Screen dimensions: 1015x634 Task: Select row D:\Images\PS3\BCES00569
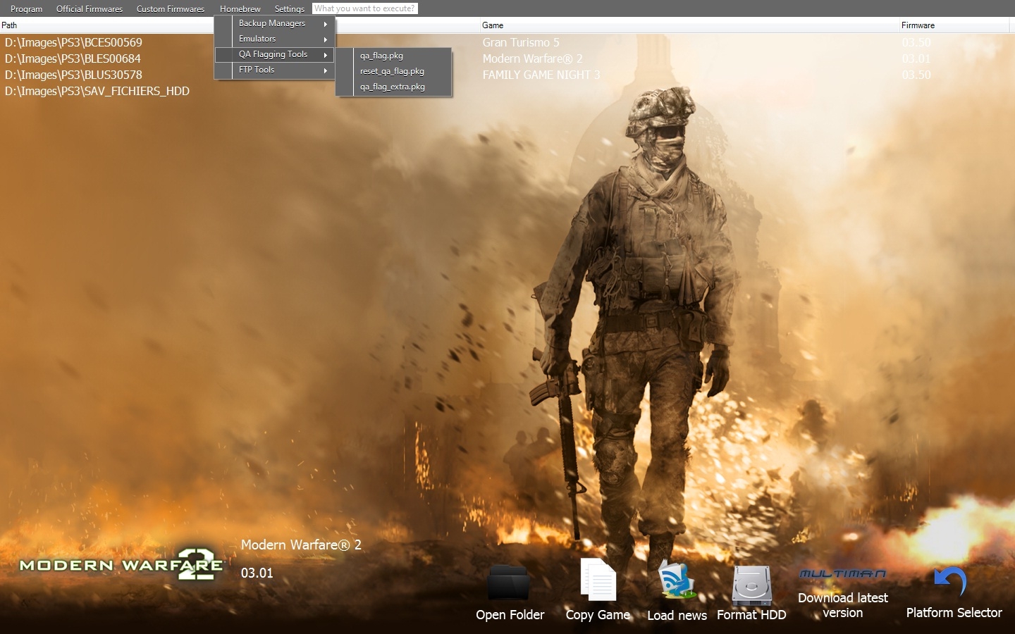(73, 42)
